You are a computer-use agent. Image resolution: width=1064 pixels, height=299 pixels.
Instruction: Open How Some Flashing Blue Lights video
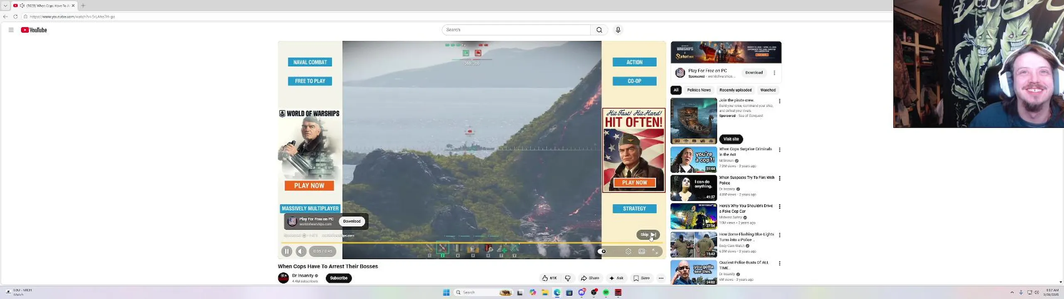click(x=746, y=237)
